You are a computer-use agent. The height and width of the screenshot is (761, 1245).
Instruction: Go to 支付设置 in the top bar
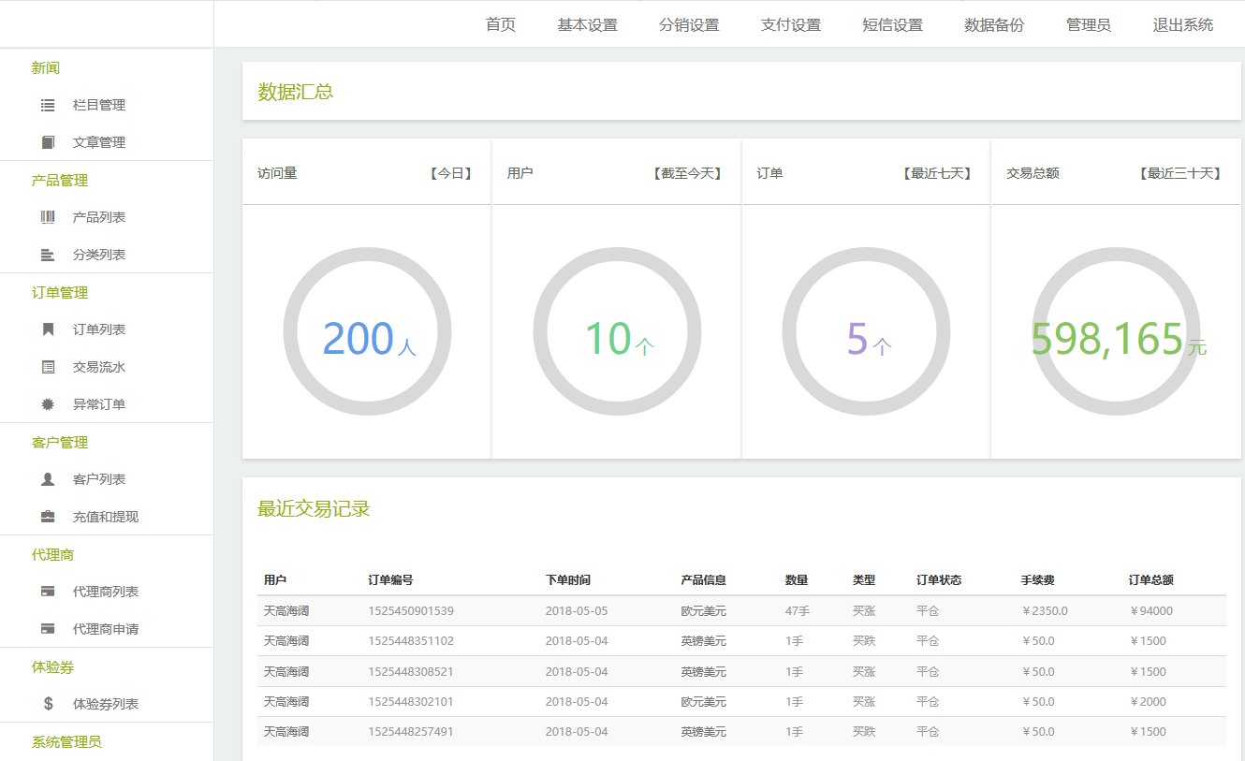[791, 24]
